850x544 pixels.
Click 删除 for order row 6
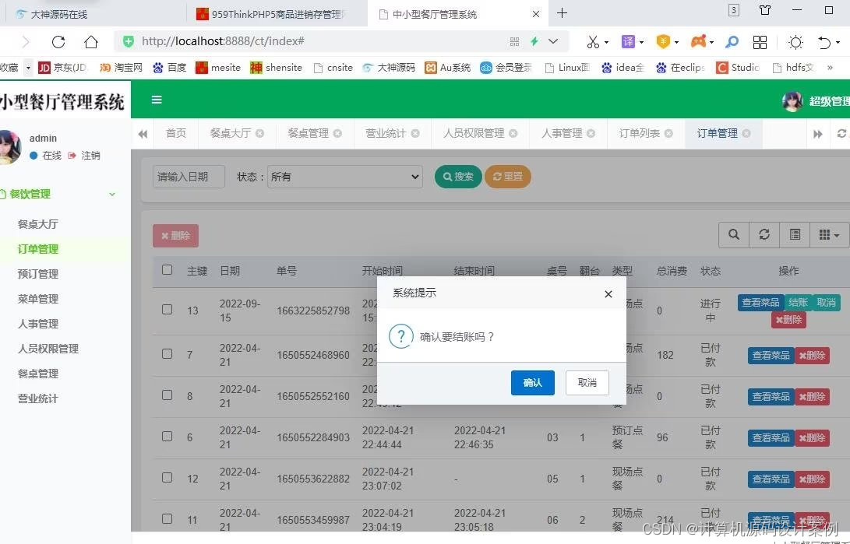pyautogui.click(x=812, y=437)
